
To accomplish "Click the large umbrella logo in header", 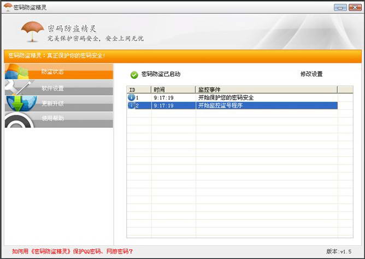I will tap(32, 32).
